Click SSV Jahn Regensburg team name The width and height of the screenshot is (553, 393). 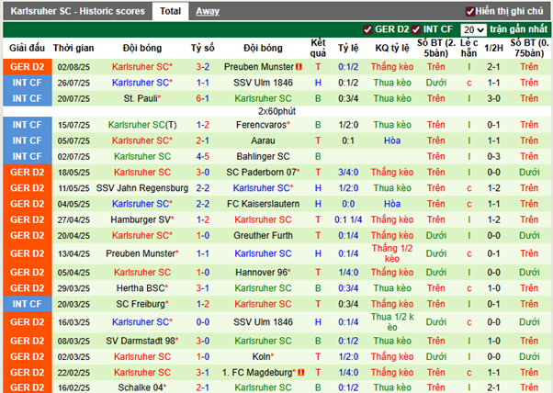tap(142, 188)
